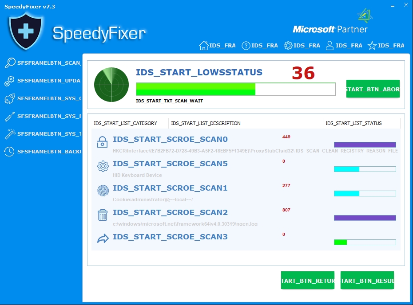Click the ngen.log file path text
Viewport: 413px width, 305px height.
tap(185, 224)
